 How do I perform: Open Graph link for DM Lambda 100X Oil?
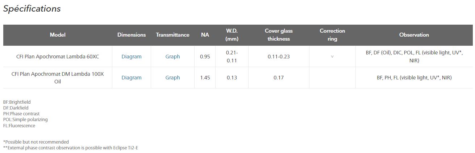[172, 78]
